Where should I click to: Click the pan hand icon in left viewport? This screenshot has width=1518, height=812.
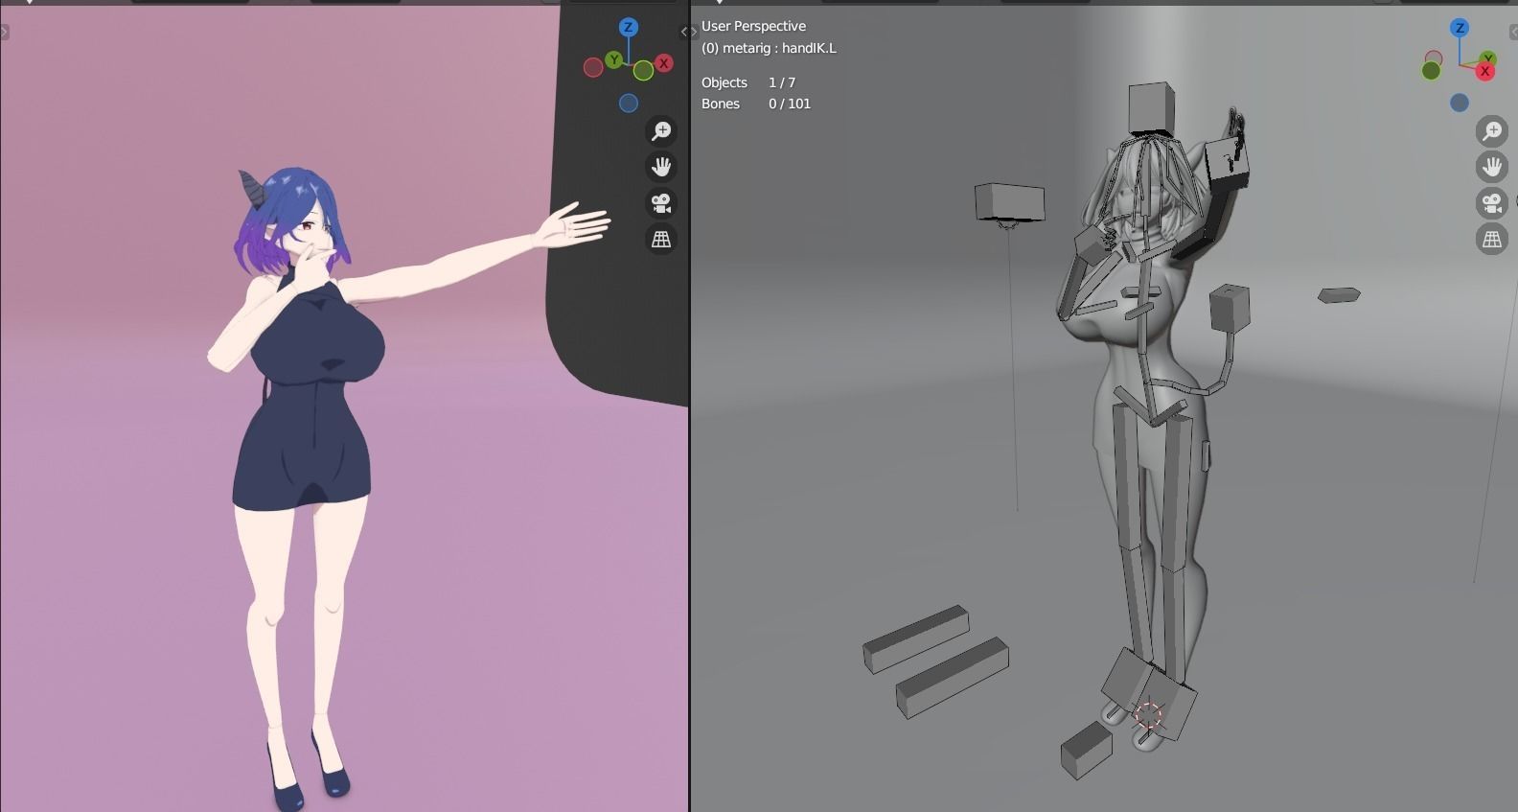point(661,167)
